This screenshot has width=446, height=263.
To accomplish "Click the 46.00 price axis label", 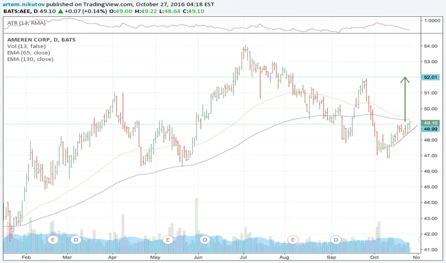I will tap(431, 172).
